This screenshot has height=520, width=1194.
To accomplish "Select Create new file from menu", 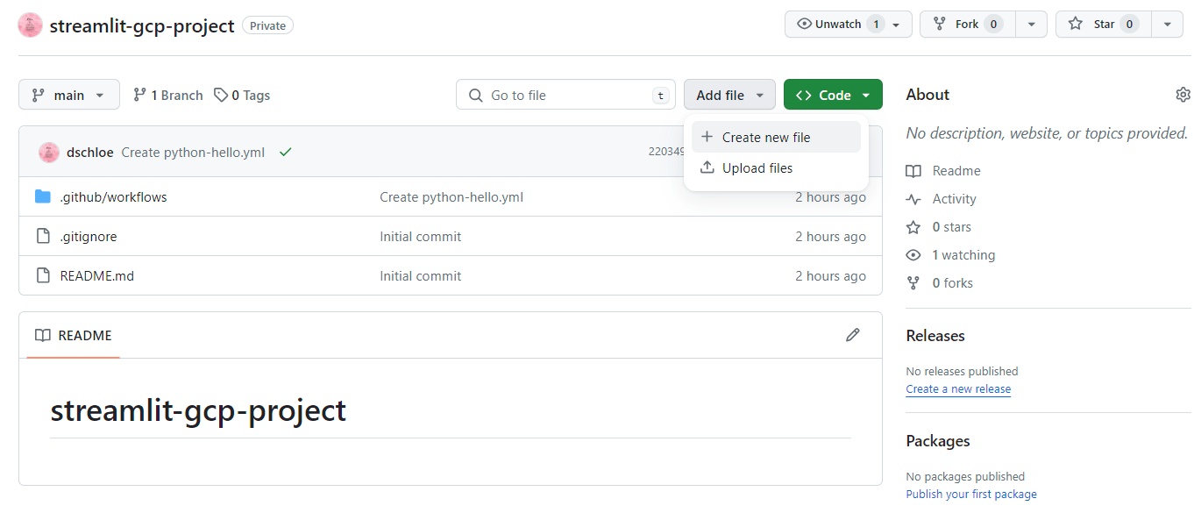I will tap(765, 137).
